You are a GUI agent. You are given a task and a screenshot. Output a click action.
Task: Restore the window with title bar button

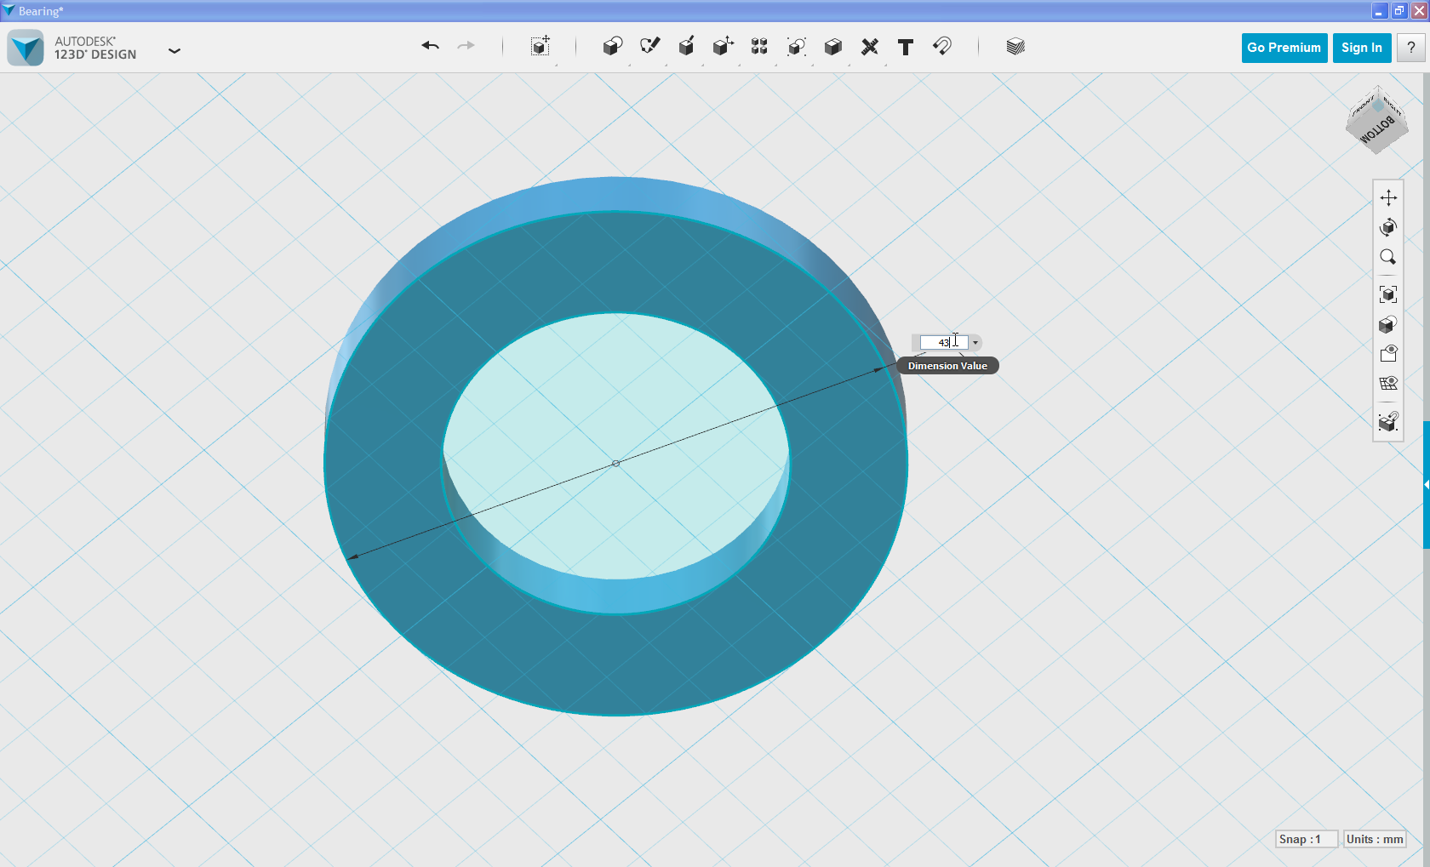click(1399, 11)
